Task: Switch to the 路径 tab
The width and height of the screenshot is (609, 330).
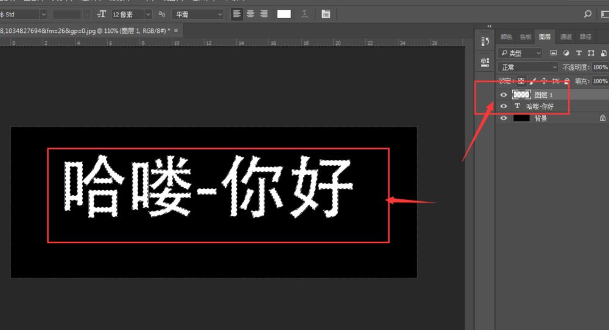Action: point(585,37)
